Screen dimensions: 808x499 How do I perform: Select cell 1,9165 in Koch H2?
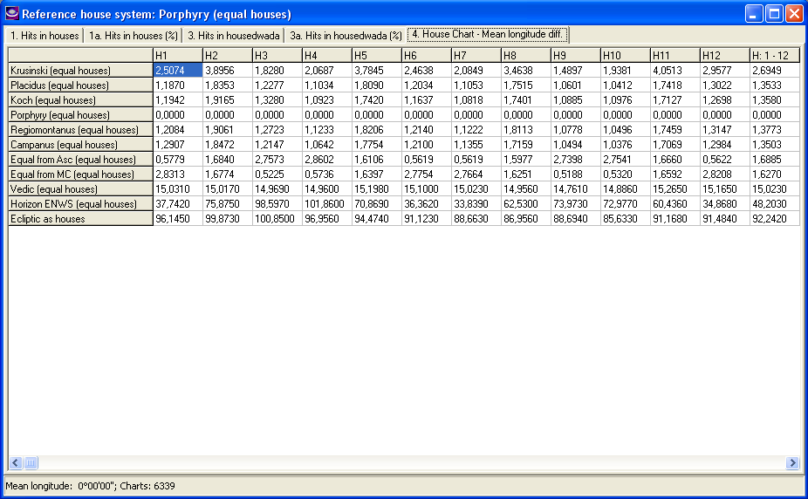228,100
